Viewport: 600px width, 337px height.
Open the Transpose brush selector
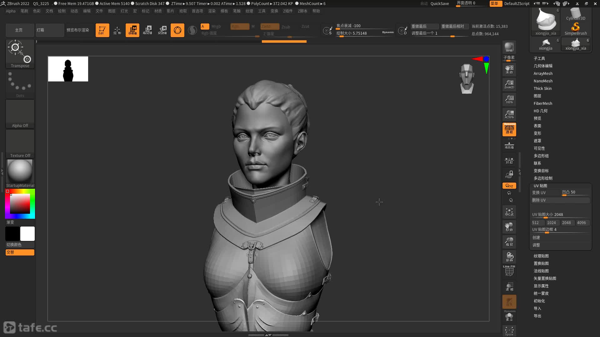(x=20, y=53)
